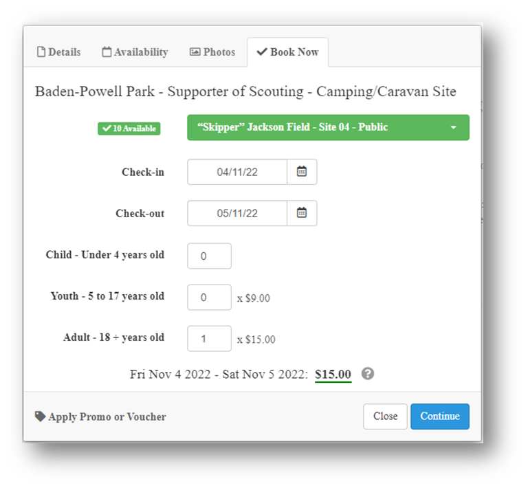Open Apply Promo or Voucher link
The image size is (528, 488).
pyautogui.click(x=100, y=417)
